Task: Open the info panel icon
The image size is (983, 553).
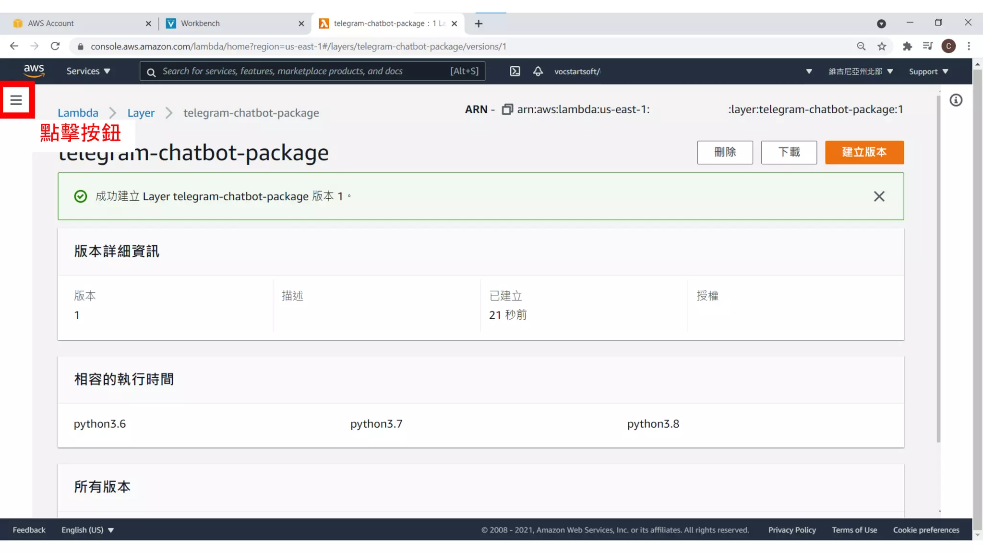Action: coord(956,100)
